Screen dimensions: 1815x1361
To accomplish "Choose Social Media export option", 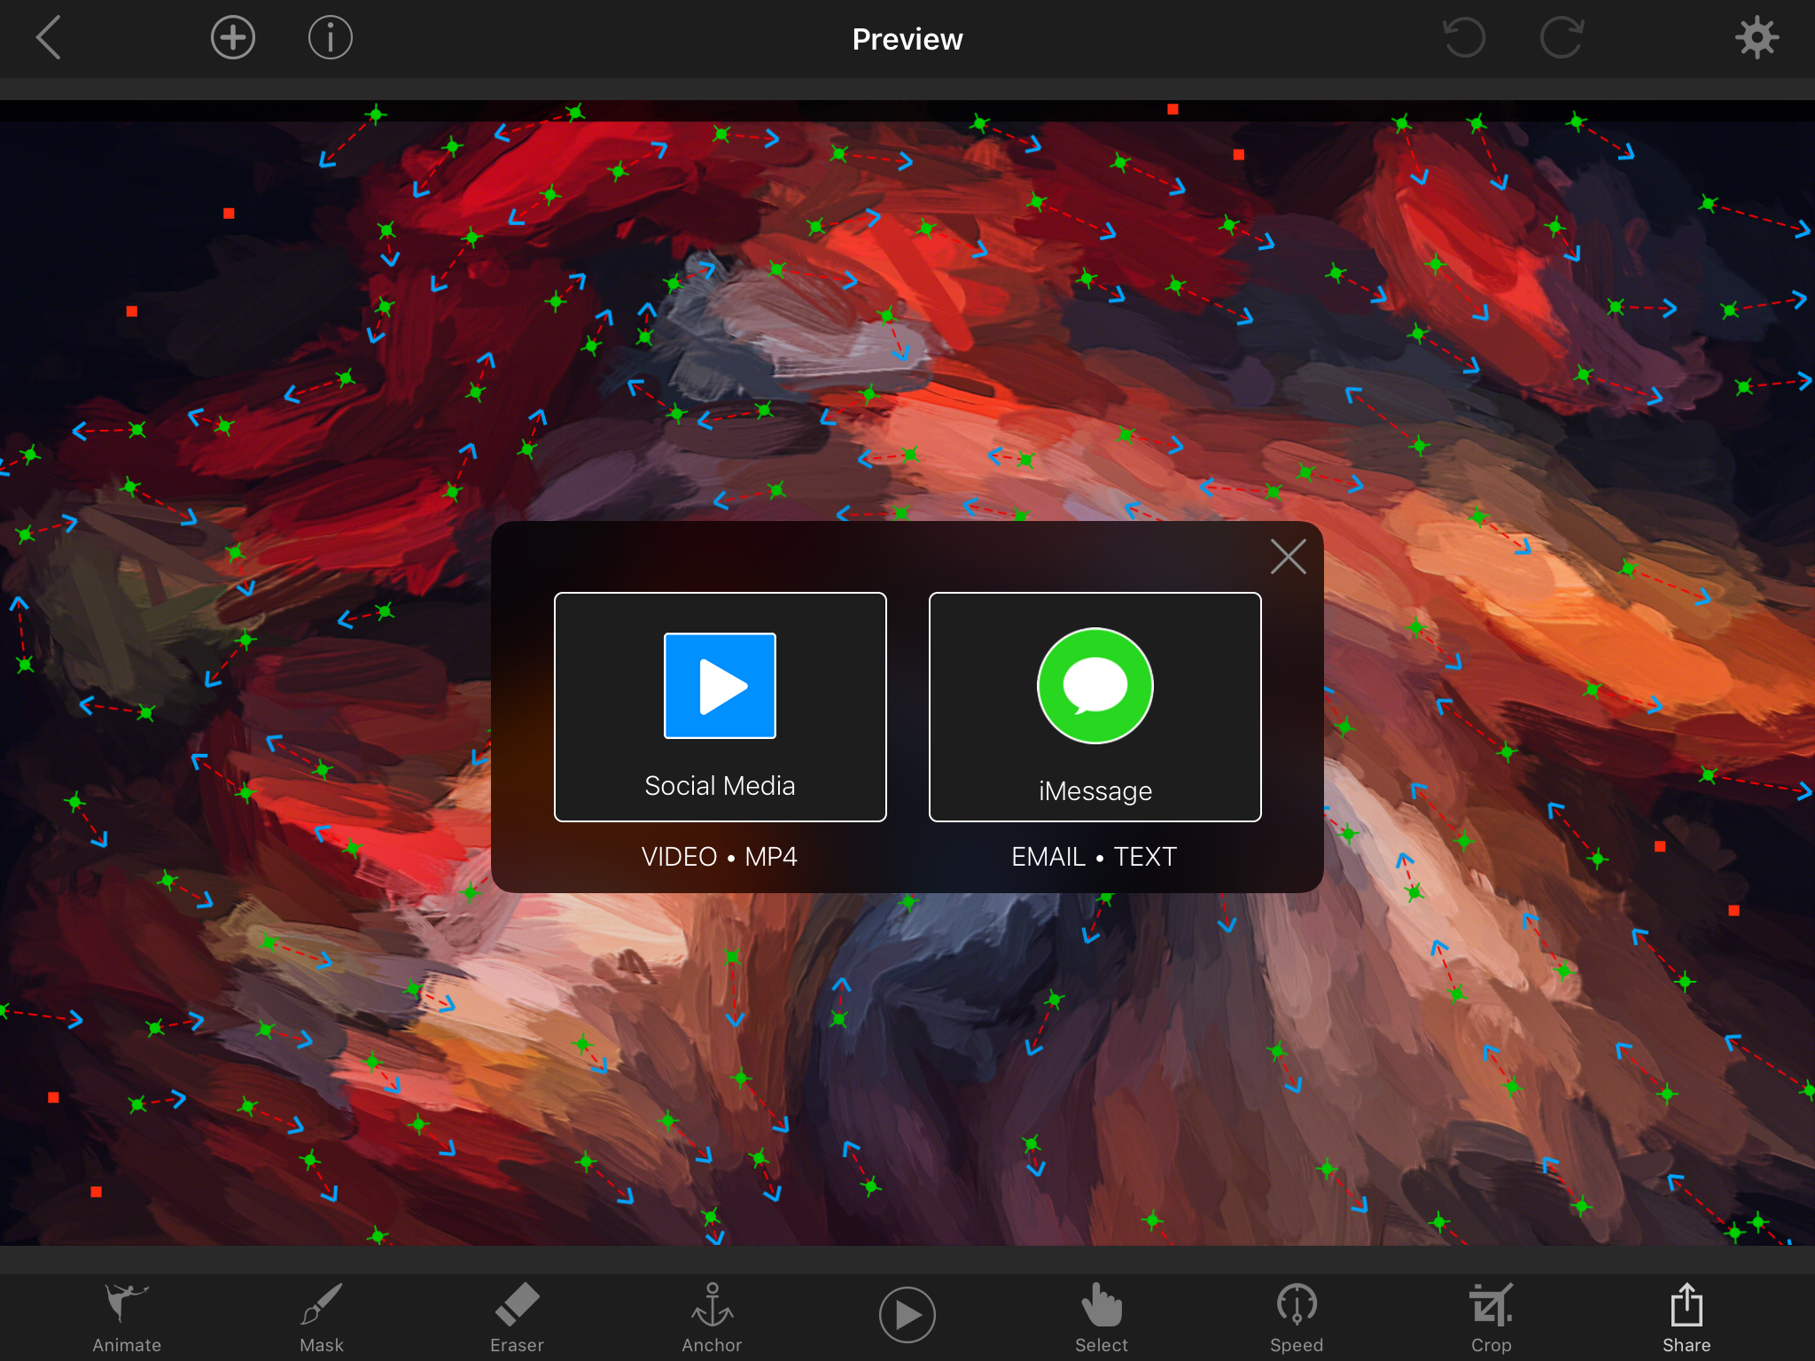I will point(721,707).
